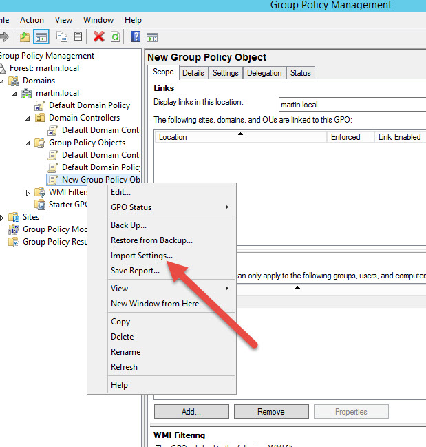Click the Show/Hide Action Pane icon
The height and width of the screenshot is (447, 426).
click(x=152, y=37)
